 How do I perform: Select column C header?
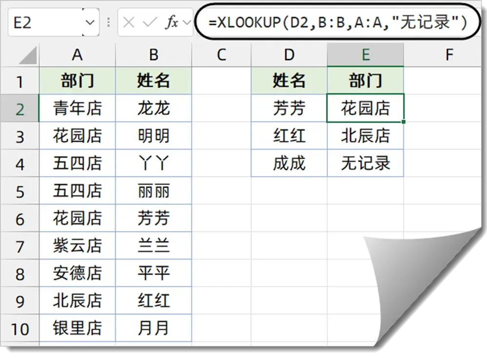(x=222, y=55)
